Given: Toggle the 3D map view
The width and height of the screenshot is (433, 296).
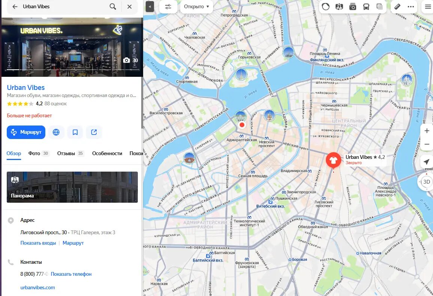Looking at the screenshot, I should coord(426,182).
